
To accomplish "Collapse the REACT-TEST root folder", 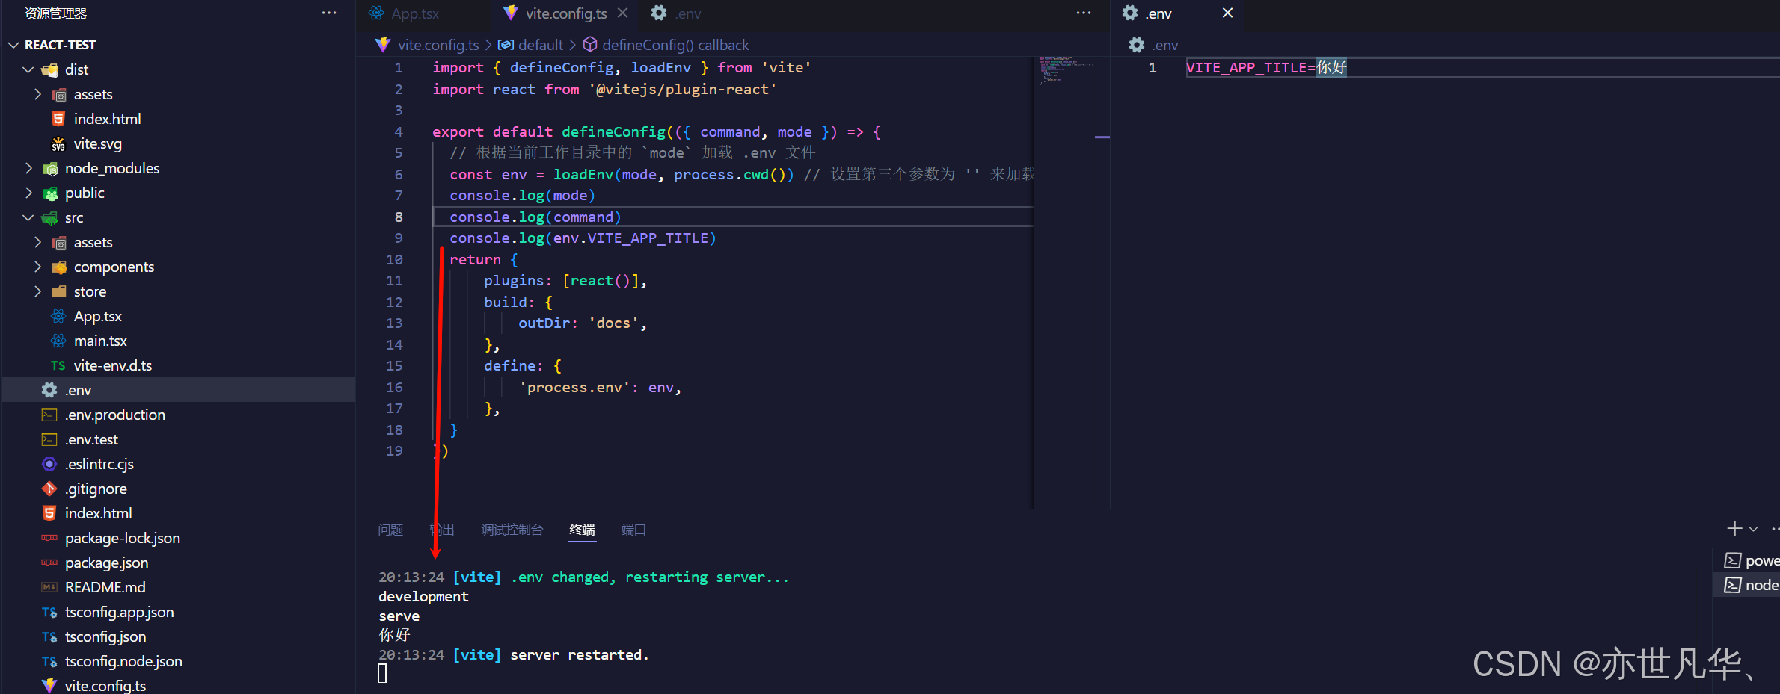I will coord(13,45).
